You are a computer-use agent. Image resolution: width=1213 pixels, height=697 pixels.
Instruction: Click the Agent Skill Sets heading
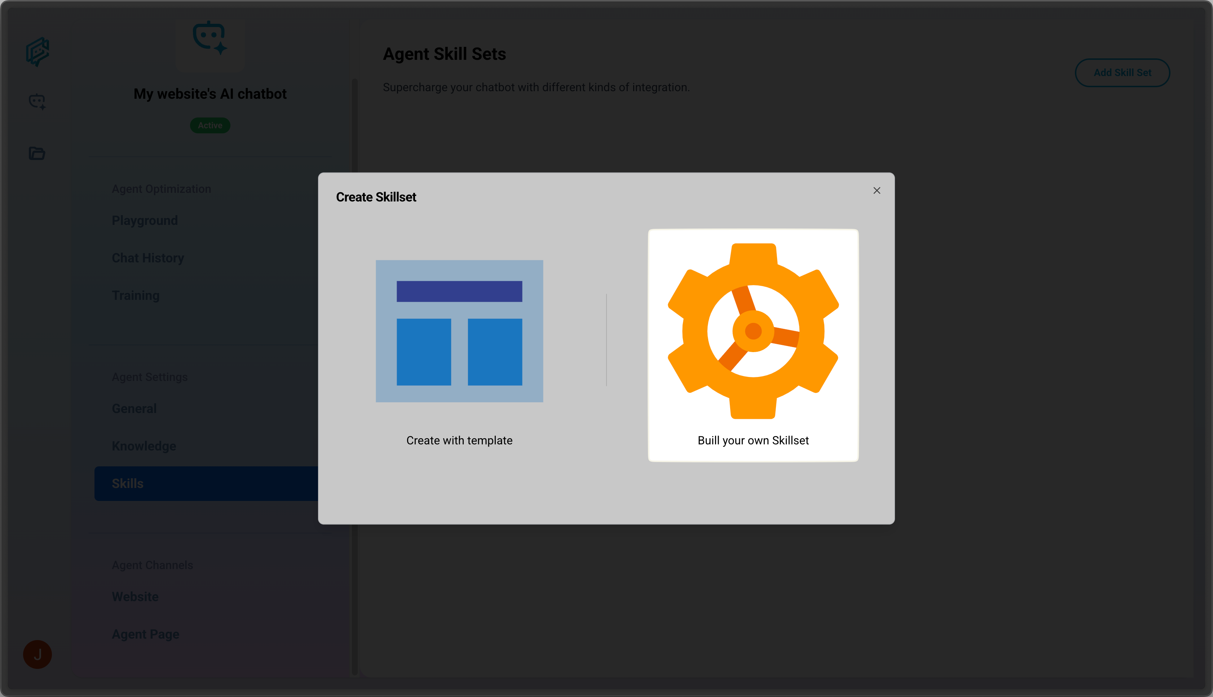click(444, 54)
